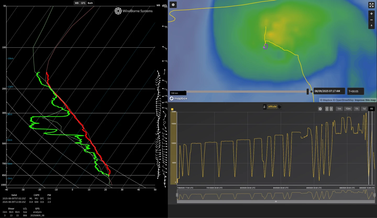Viewport: 377px width, 218px height.
Task: Click the navigator horizontal scrollbar grip
Action: pyautogui.click(x=276, y=201)
